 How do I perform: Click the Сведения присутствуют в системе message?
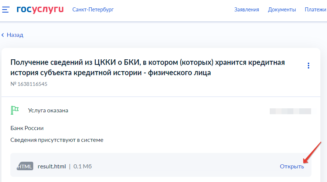click(x=57, y=140)
